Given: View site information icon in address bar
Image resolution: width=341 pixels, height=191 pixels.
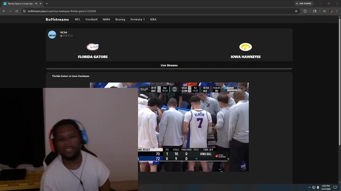Looking at the screenshot, I should click(24, 11).
